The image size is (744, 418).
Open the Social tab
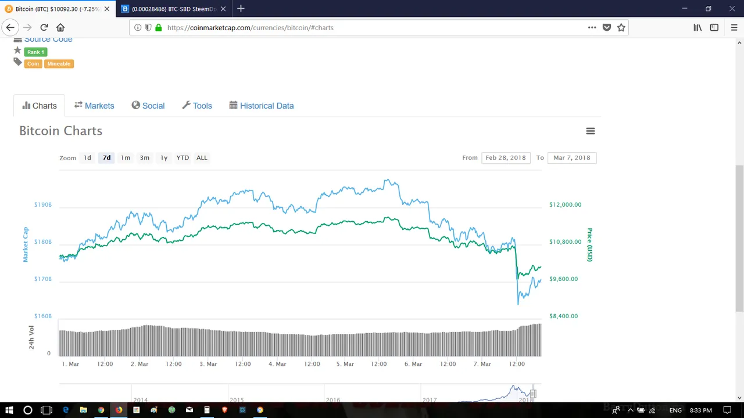pos(148,106)
